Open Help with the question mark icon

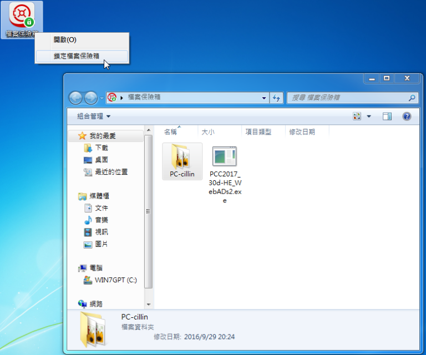(407, 116)
